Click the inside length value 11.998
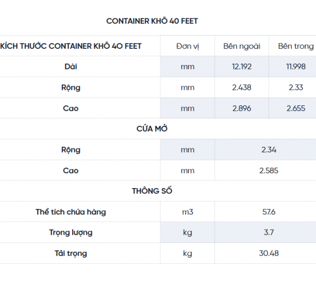This screenshot has width=316, height=294. click(x=296, y=67)
